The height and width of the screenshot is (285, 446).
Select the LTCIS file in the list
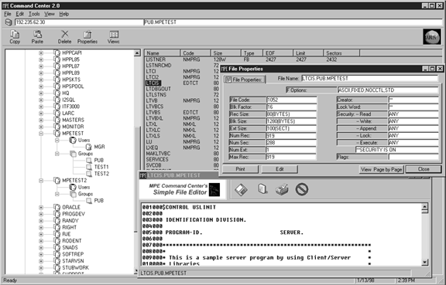(x=153, y=83)
